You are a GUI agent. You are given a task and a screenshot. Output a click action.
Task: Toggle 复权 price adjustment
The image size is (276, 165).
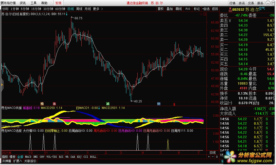160,9
